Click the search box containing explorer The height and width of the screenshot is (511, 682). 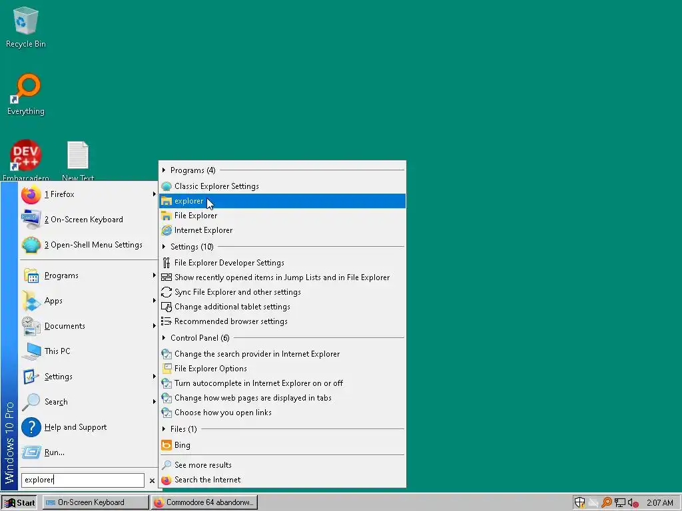click(x=83, y=480)
